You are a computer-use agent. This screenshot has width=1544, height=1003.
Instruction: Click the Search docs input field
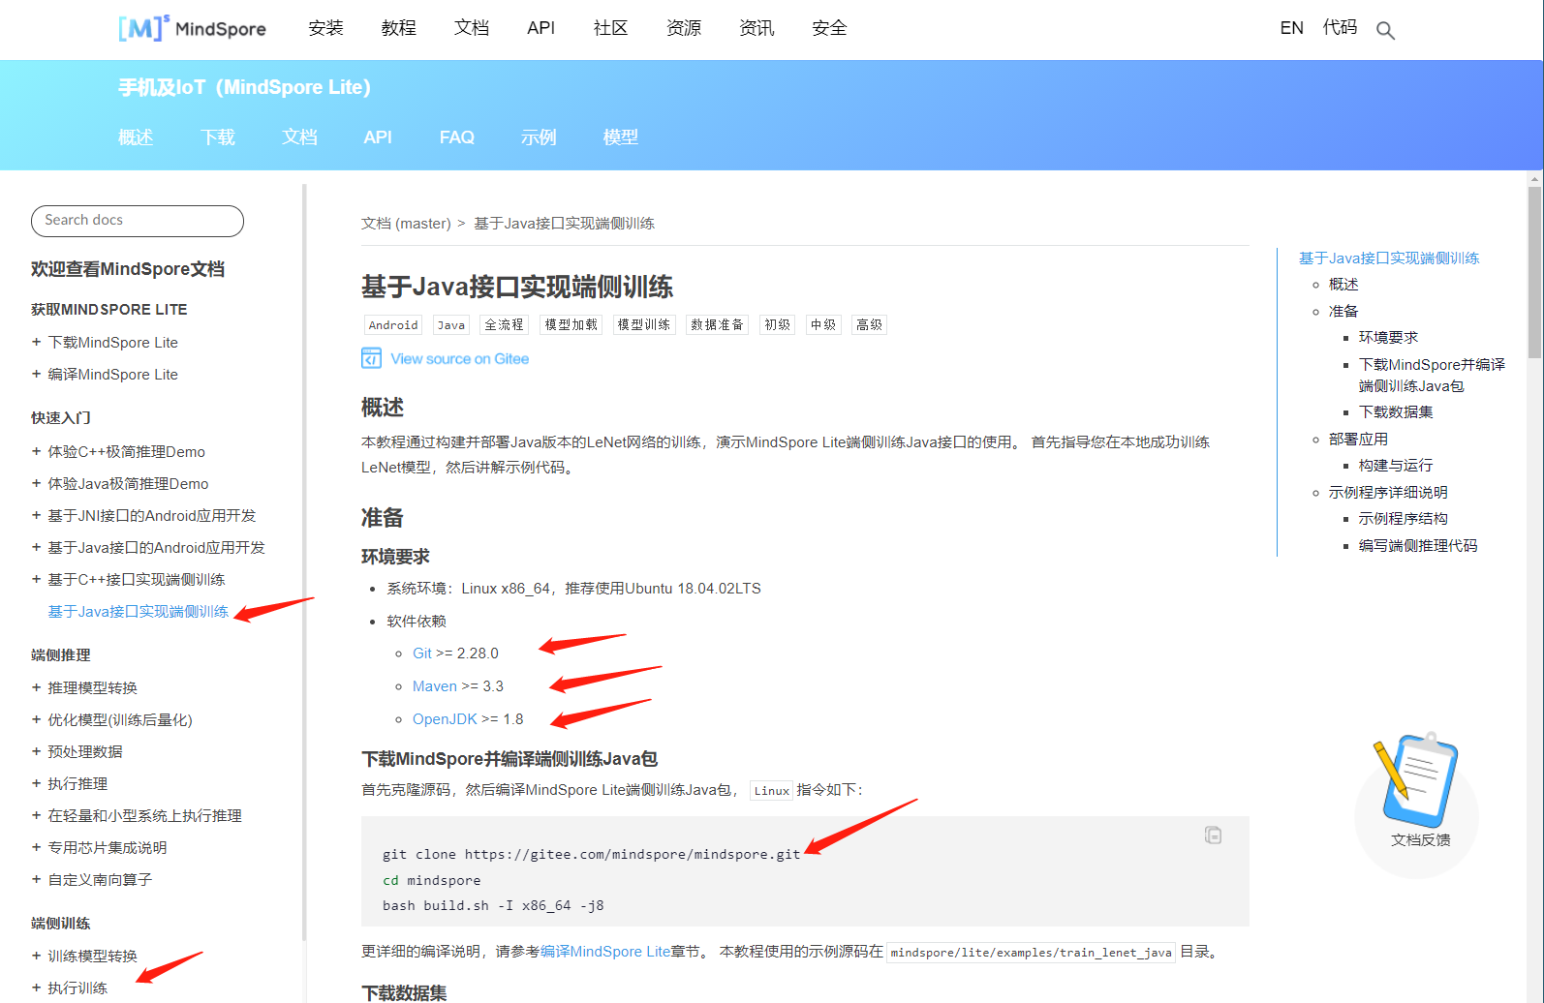click(x=138, y=221)
